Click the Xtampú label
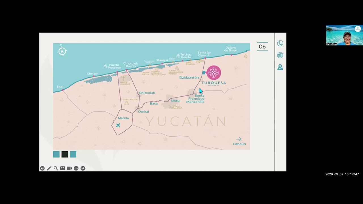The width and height of the screenshot is (363, 204). point(162,60)
